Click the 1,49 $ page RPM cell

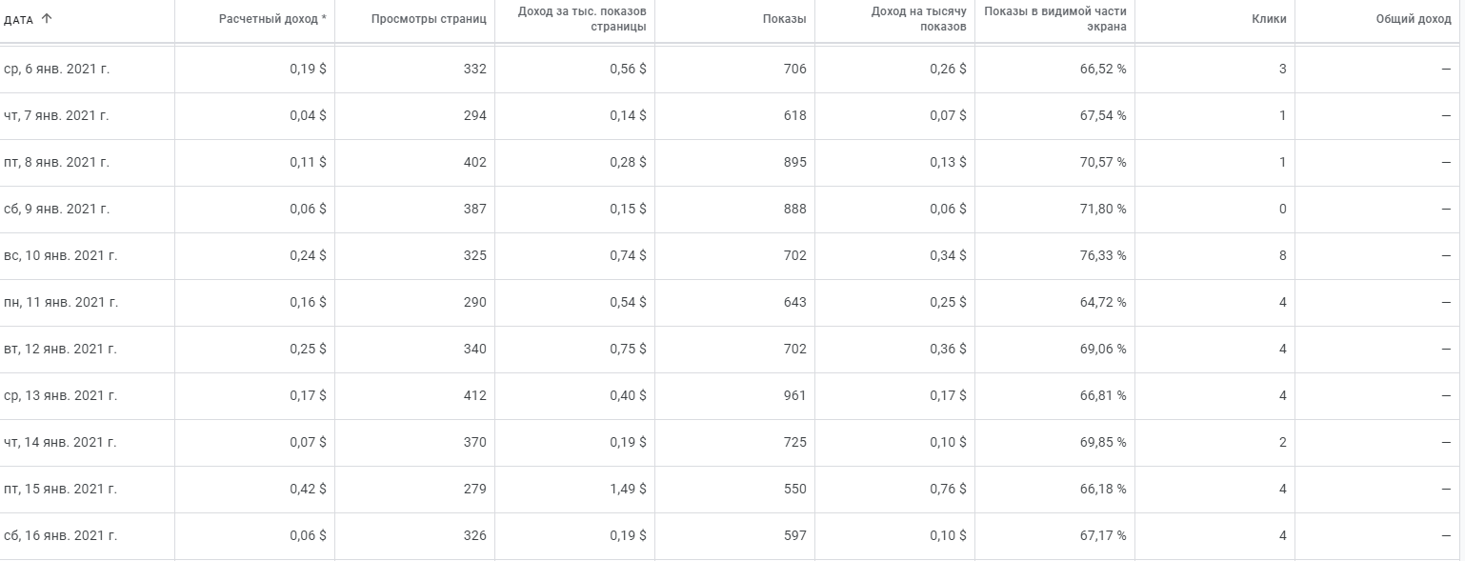tap(628, 489)
